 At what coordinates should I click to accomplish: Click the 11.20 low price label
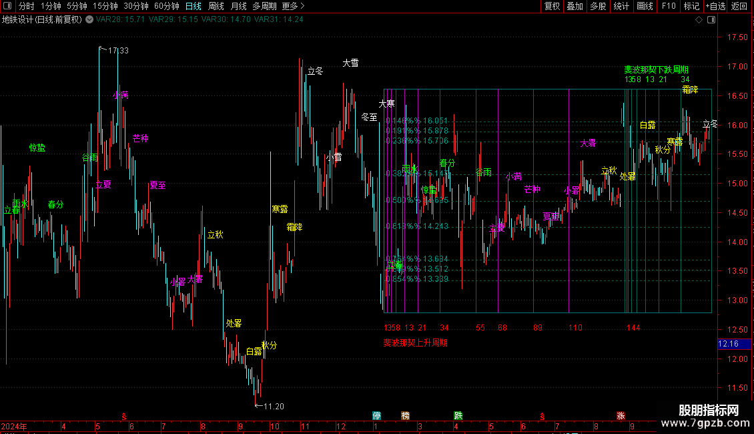pos(274,407)
